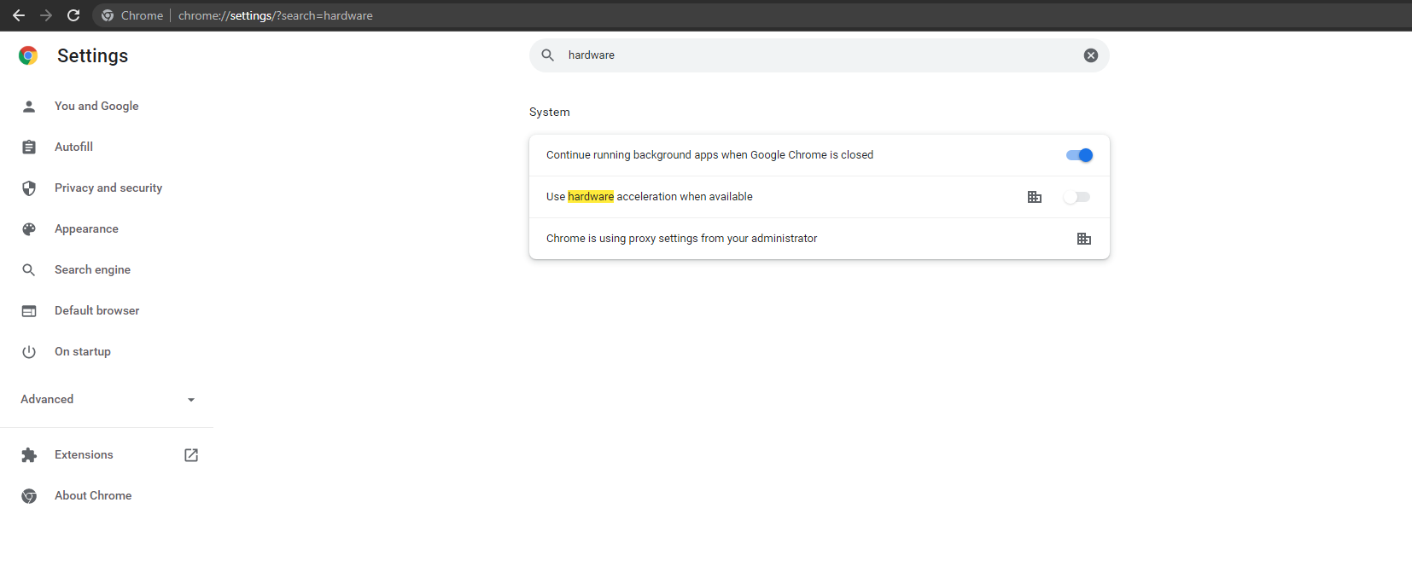Click the browser forward arrow
Viewport: 1412px width, 572px height.
[x=46, y=15]
